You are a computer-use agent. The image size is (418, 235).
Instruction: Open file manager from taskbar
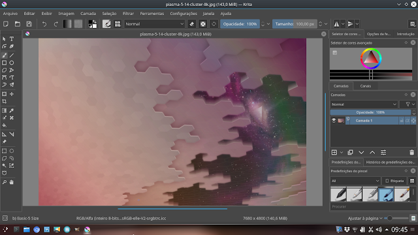point(26,230)
